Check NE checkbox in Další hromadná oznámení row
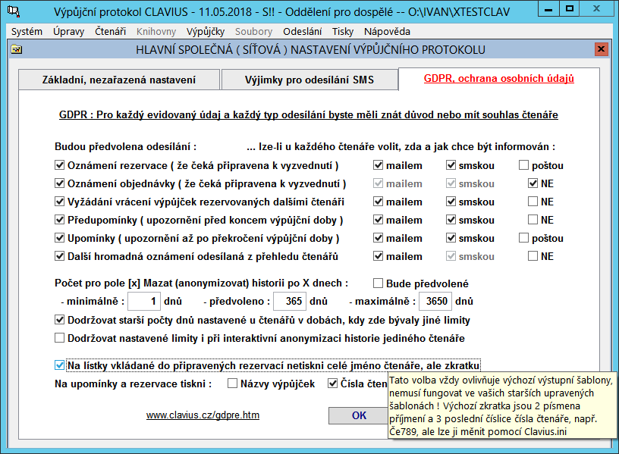This screenshot has width=619, height=454. point(533,256)
